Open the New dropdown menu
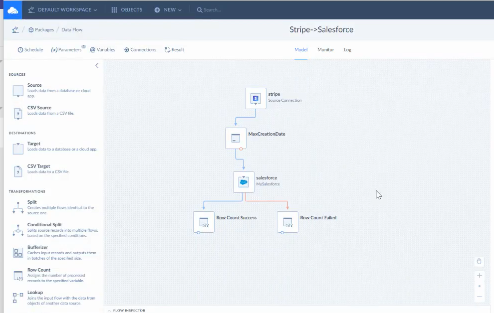The image size is (494, 313). pyautogui.click(x=168, y=10)
